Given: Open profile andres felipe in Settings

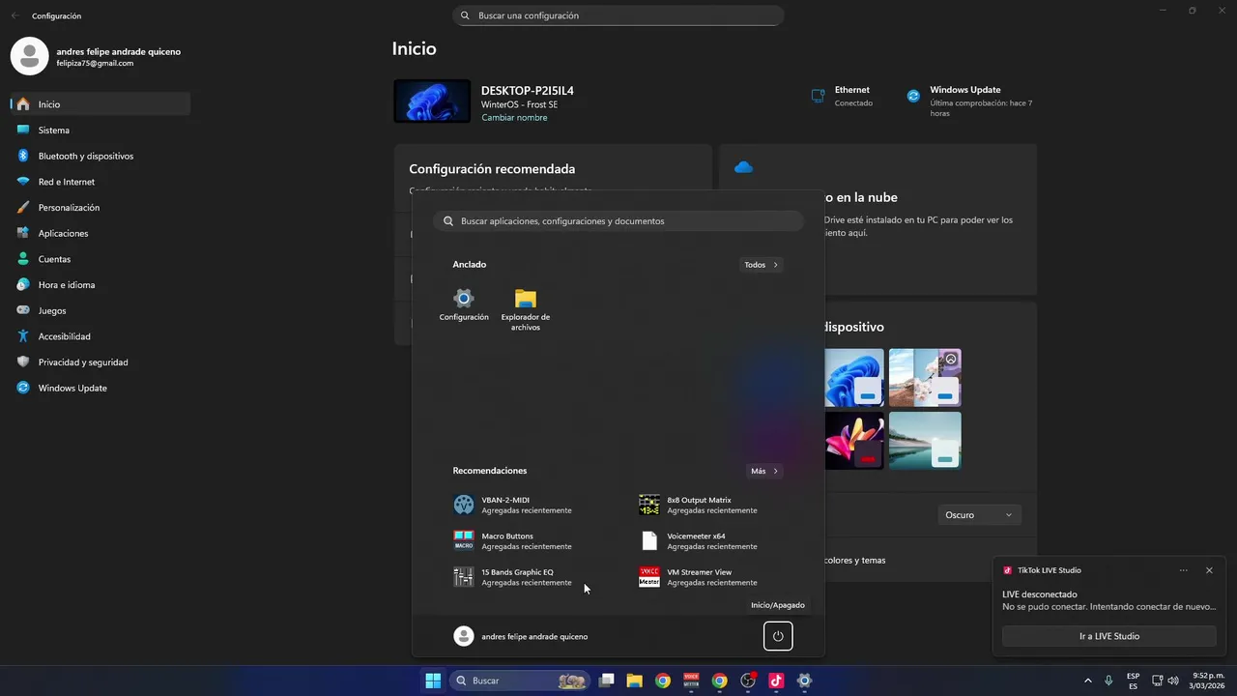Looking at the screenshot, I should pyautogui.click(x=97, y=56).
